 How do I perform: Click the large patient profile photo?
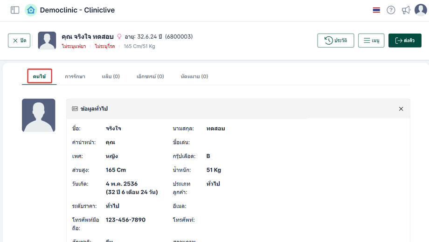click(x=39, y=115)
